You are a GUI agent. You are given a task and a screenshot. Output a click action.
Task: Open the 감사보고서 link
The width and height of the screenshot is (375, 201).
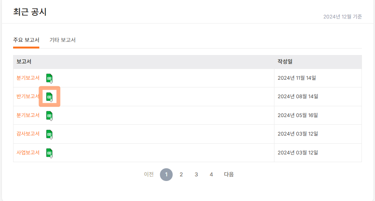28,134
